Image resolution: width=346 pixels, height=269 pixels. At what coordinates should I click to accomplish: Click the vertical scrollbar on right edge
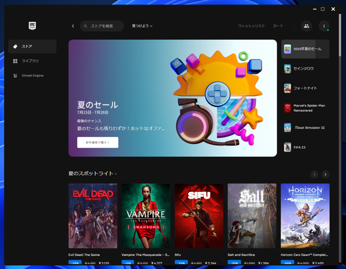point(340,35)
